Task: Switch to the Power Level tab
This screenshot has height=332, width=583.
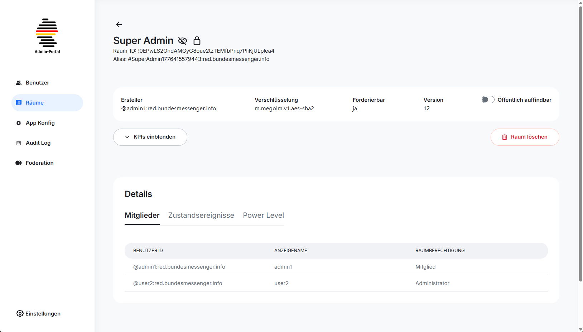Action: coord(264,215)
